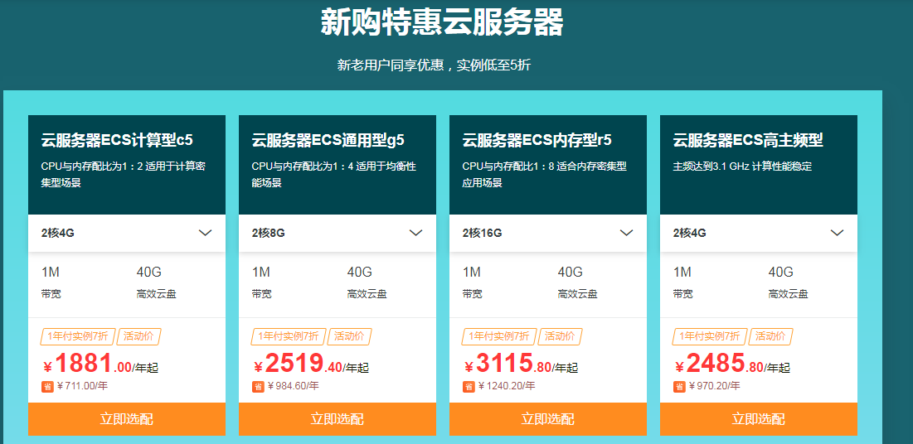The width and height of the screenshot is (913, 444).
Task: Click the CPU与内存配比为1：2 description
Action: 124,175
